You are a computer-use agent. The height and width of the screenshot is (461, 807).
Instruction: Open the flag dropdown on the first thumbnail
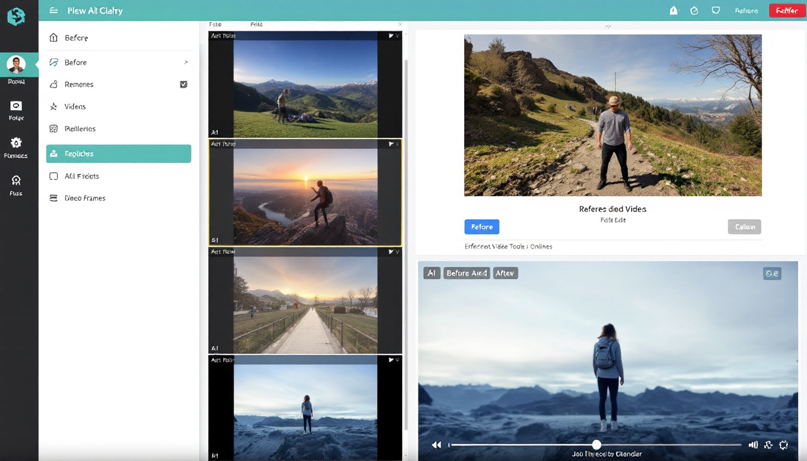click(x=393, y=36)
